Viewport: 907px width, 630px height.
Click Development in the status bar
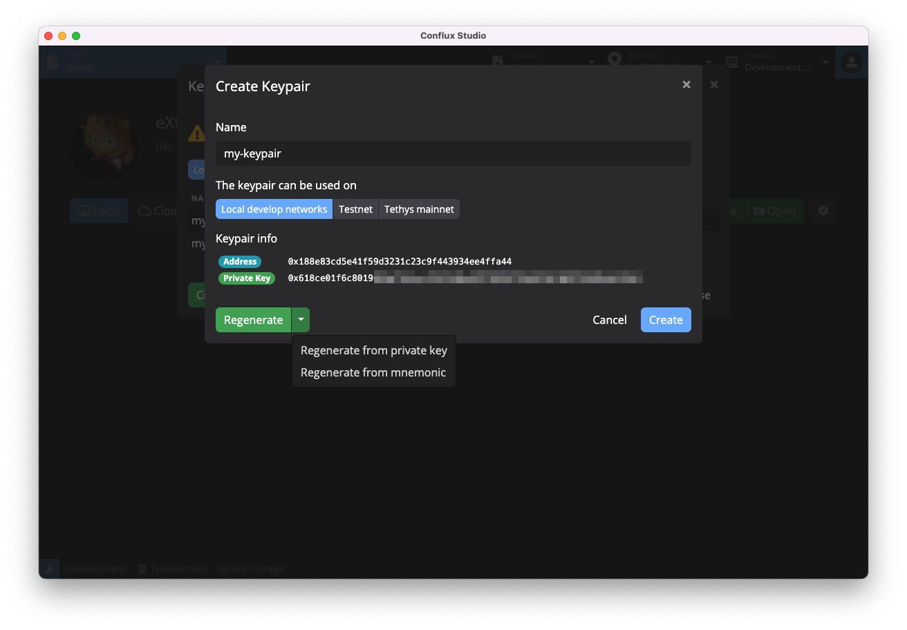(x=95, y=569)
